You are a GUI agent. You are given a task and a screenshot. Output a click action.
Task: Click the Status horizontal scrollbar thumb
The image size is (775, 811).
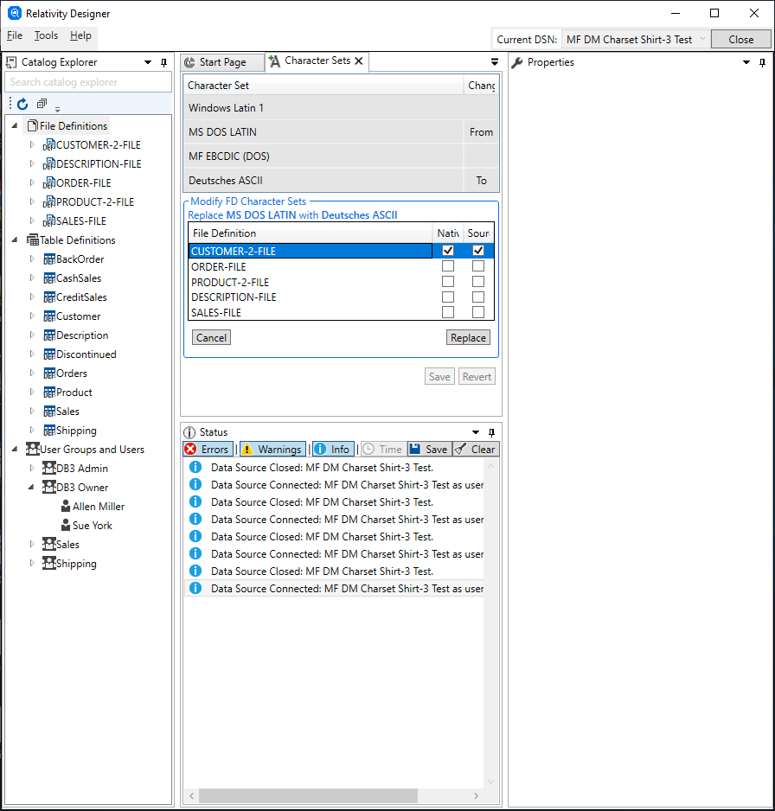[308, 795]
